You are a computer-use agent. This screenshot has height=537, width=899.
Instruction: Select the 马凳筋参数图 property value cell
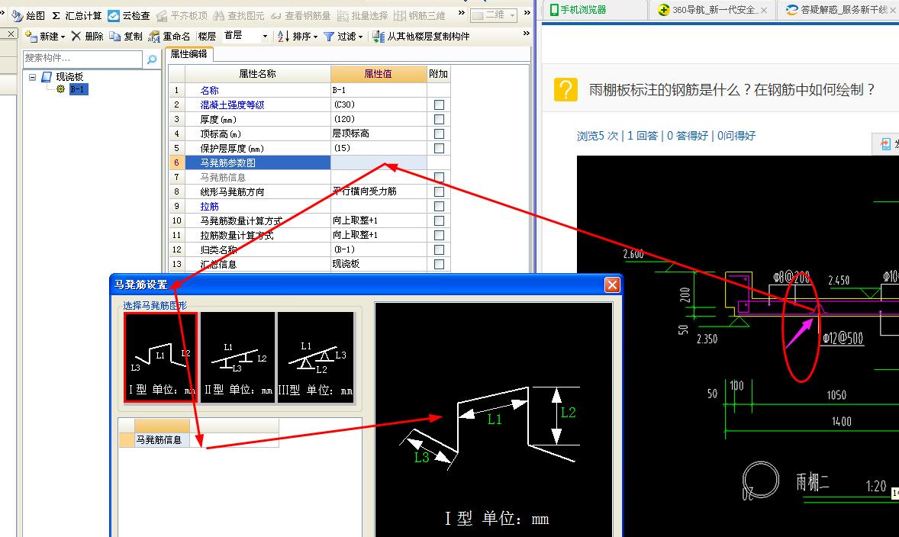point(379,162)
